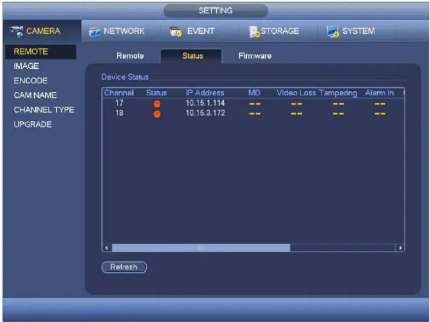Click the camera icon beside CAMERA
The height and width of the screenshot is (322, 430).
[17, 31]
